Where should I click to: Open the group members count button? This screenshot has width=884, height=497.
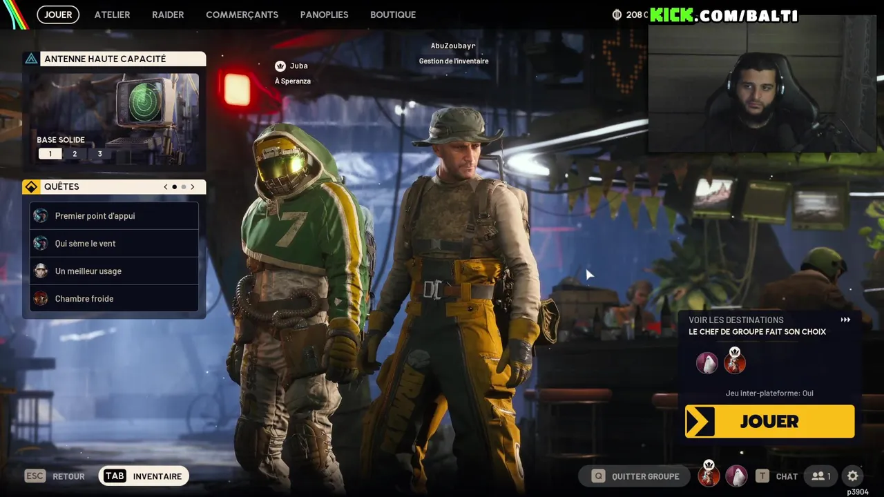[821, 476]
